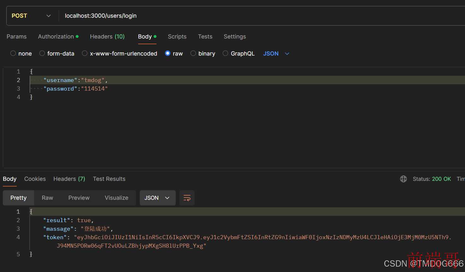This screenshot has height=272, width=465.
Task: Expand the blue JSON body format dropdown
Action: point(276,54)
